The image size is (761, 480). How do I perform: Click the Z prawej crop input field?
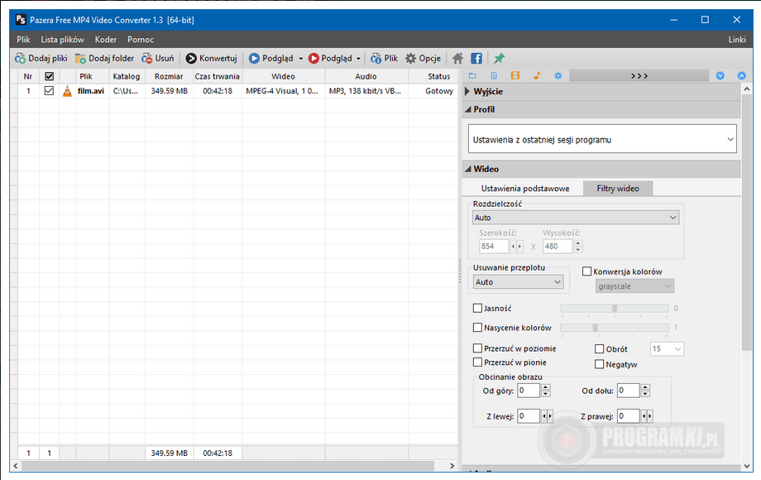629,416
